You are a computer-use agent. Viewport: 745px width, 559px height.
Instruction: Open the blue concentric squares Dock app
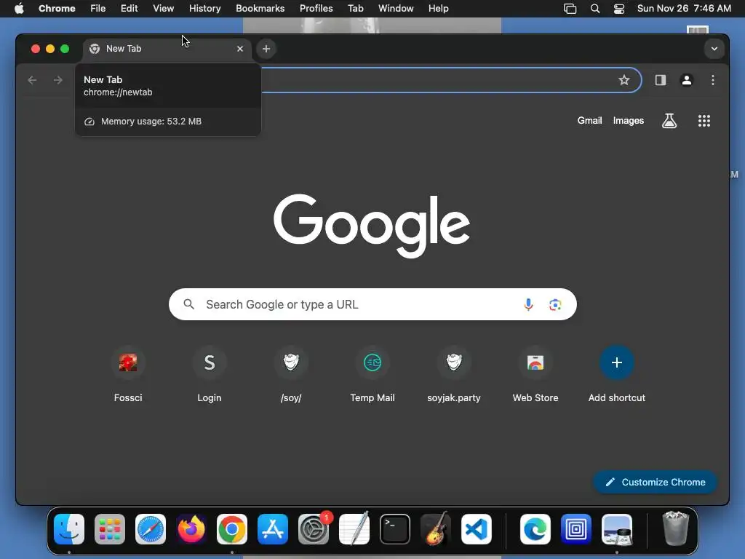pyautogui.click(x=576, y=529)
